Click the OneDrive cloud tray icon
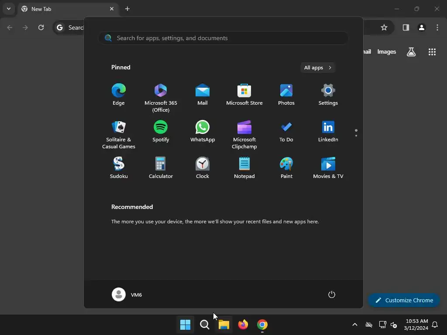447x335 pixels. tap(369, 325)
